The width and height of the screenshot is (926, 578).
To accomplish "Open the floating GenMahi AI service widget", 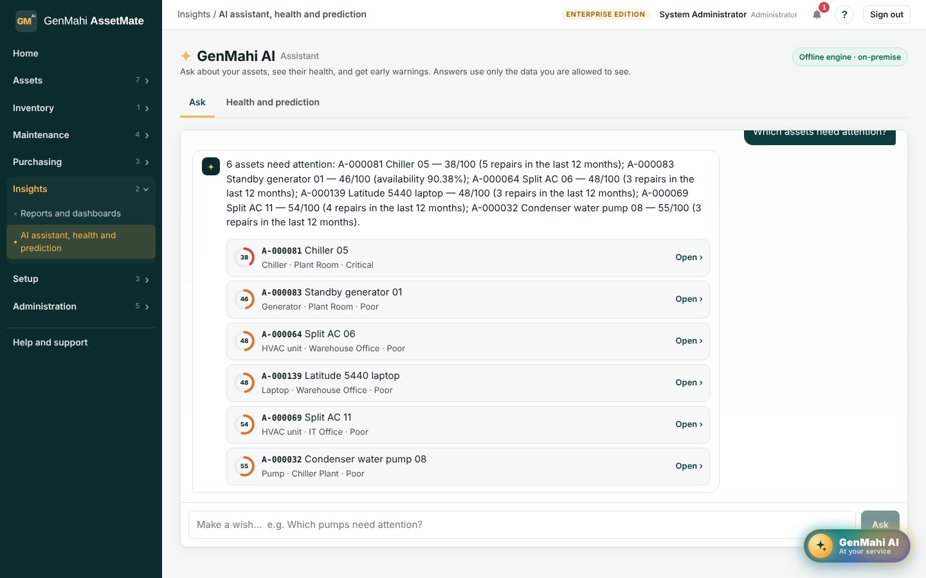I will (857, 546).
